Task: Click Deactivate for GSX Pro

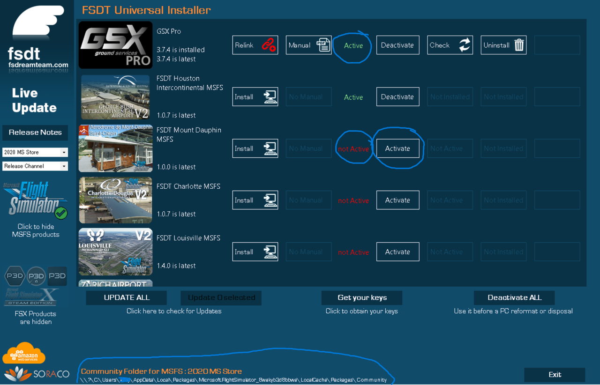Action: (x=397, y=45)
